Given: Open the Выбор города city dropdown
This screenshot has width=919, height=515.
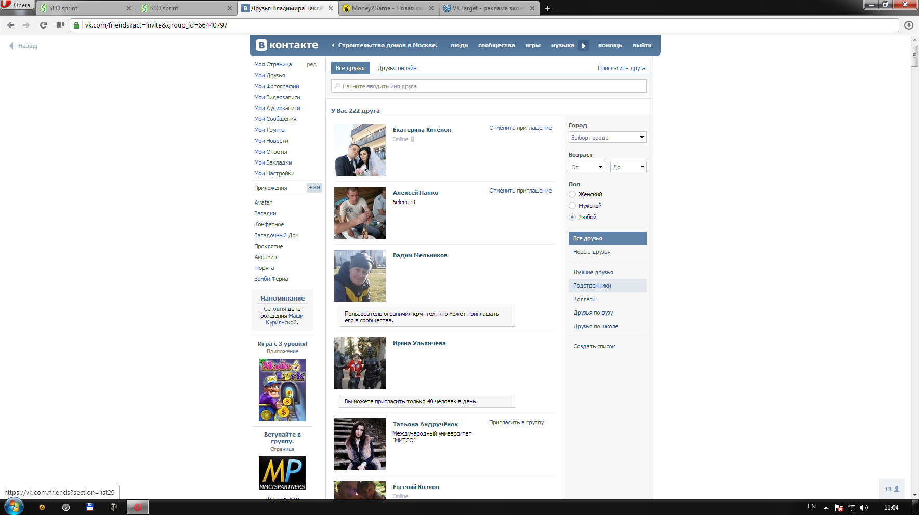Looking at the screenshot, I should click(x=607, y=138).
